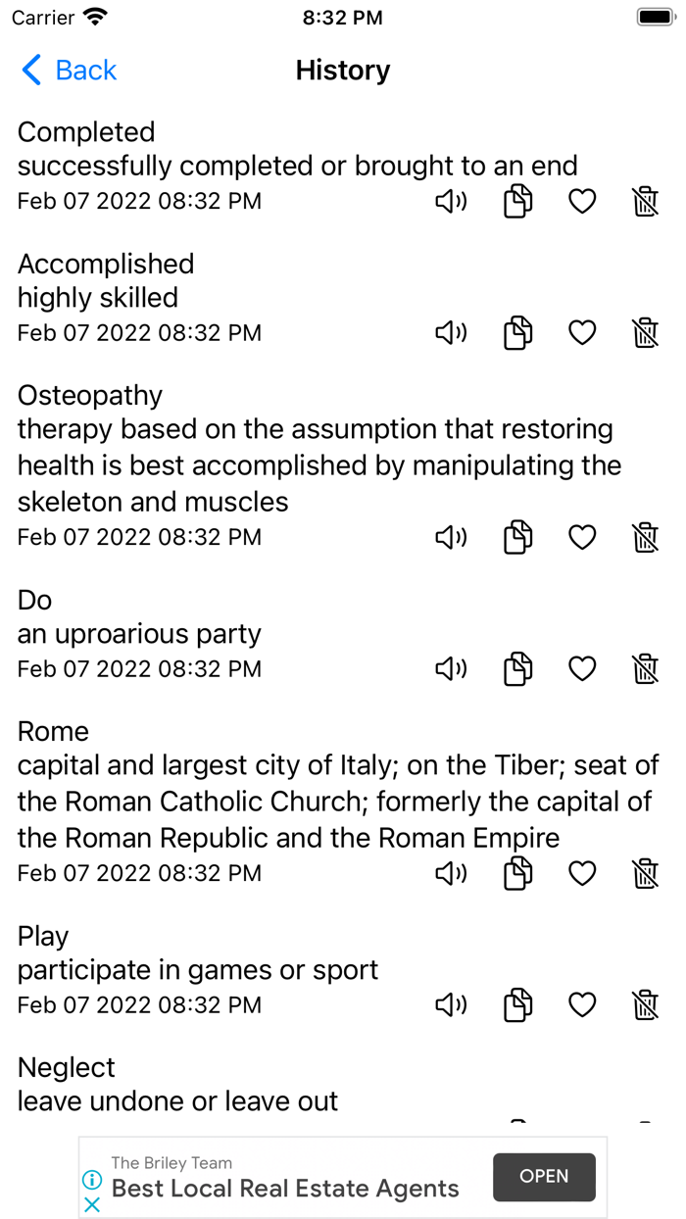686x1219 pixels.
Task: Copy the definition of Rome
Action: [517, 873]
